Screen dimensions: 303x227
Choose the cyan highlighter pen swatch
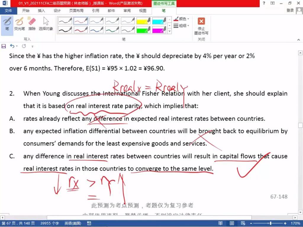click(x=159, y=21)
